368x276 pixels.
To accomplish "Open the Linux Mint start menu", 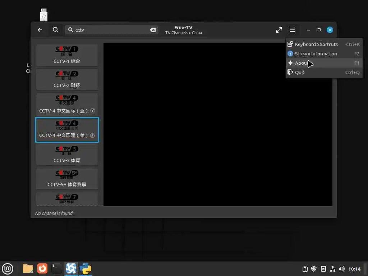I will tap(8, 269).
